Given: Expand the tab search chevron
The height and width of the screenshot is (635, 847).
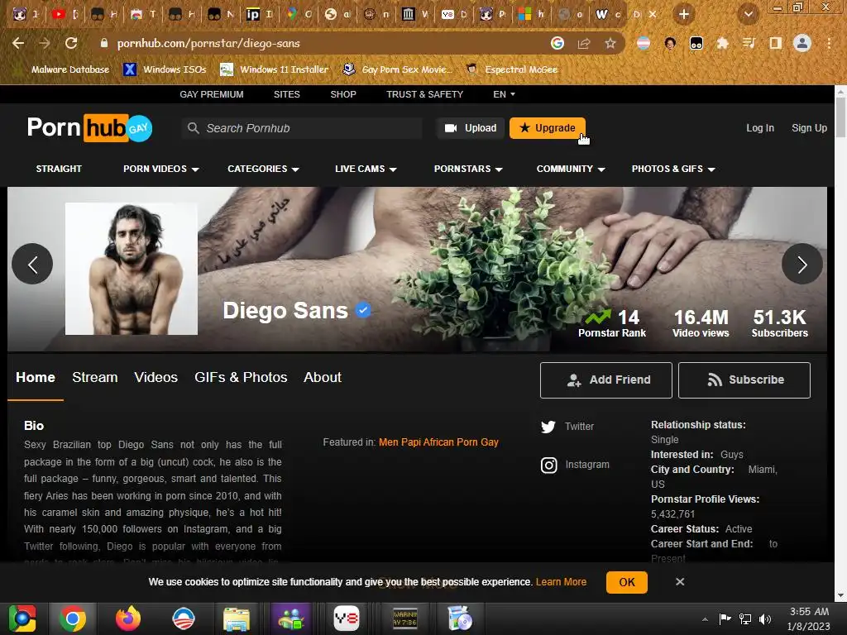Looking at the screenshot, I should point(749,15).
